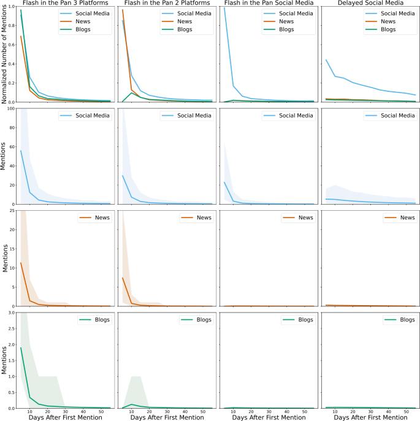Click the 'Flash in the Pan 3 Platforms' title
420x421 pixels.
[65, 2]
